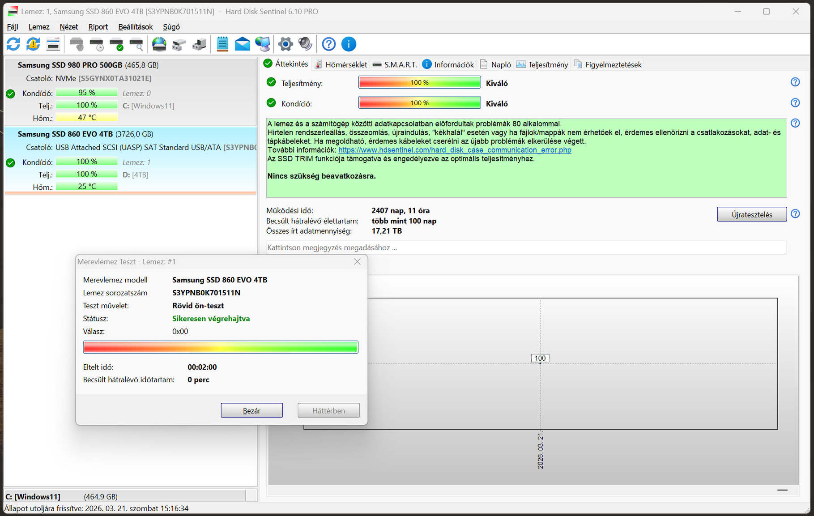Click the Teljesítmény 100 % bar in overview

click(419, 82)
